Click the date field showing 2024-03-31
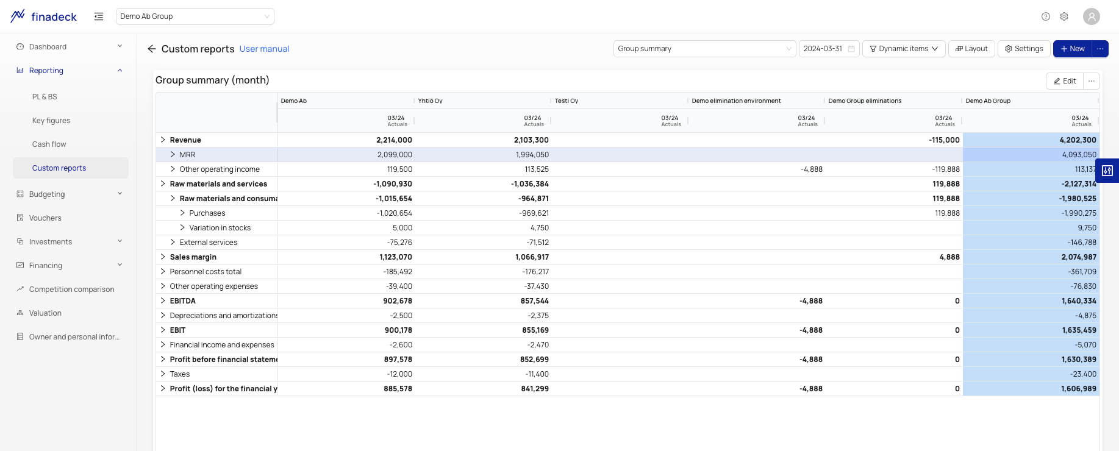 (829, 49)
